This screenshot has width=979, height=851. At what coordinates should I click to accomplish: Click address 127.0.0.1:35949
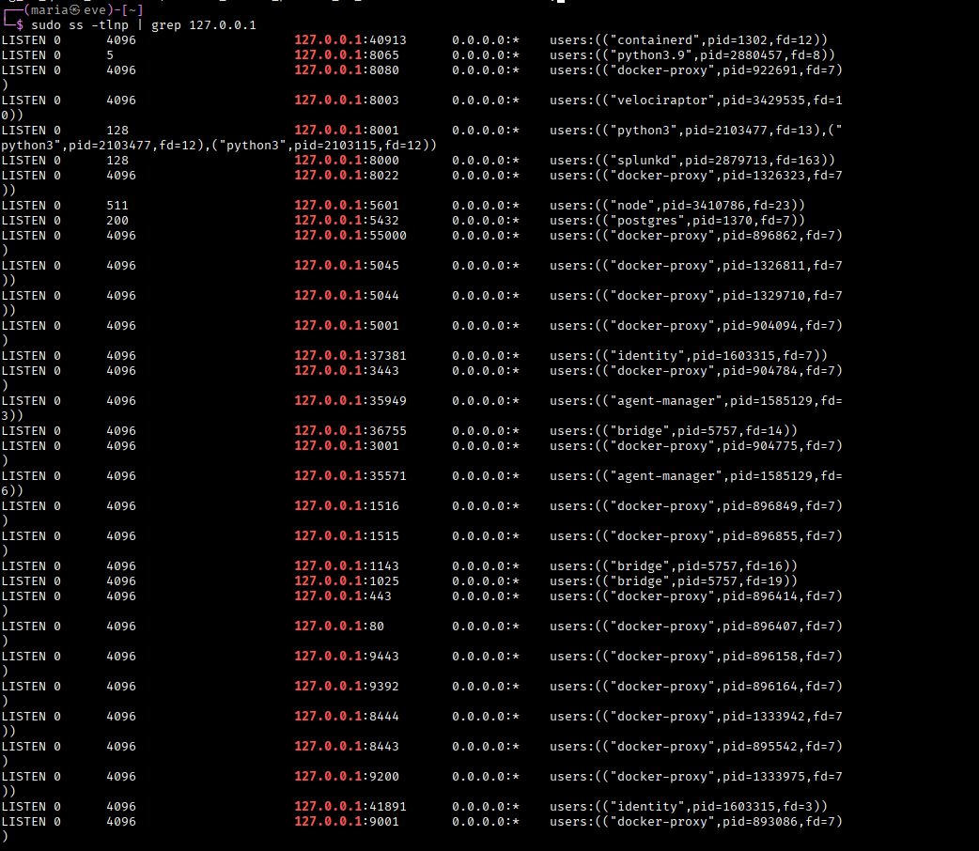click(350, 399)
